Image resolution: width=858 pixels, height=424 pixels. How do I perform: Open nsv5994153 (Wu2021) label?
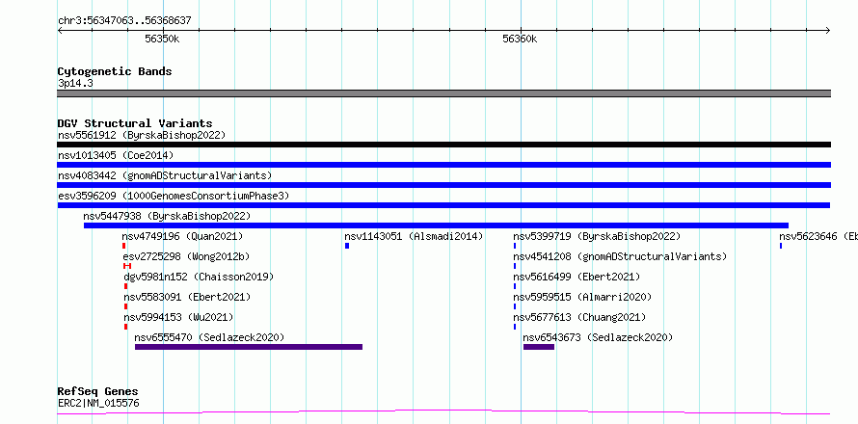point(178,317)
